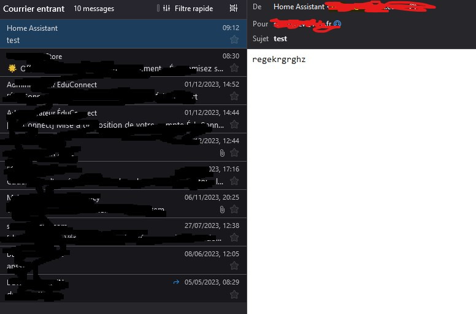The height and width of the screenshot is (314, 476).
Task: Open the message list display options icon
Action: click(234, 9)
